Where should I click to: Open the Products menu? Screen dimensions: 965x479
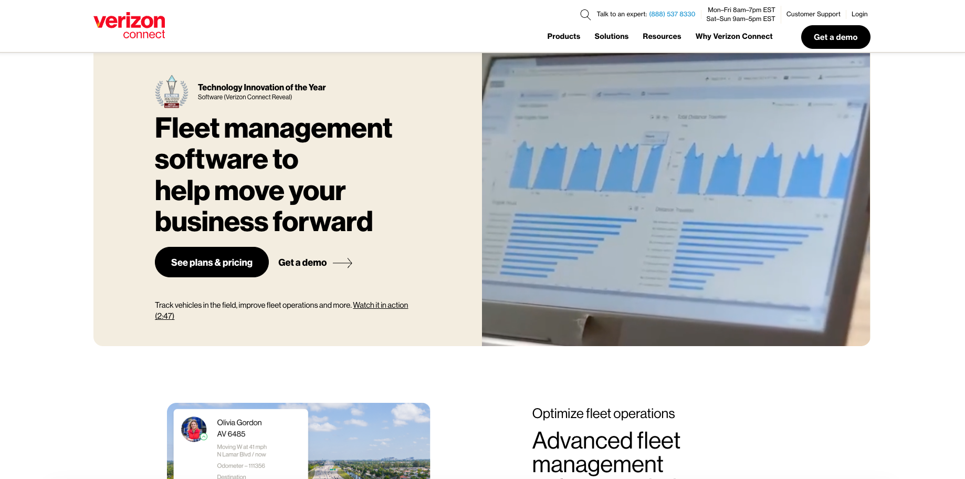563,36
